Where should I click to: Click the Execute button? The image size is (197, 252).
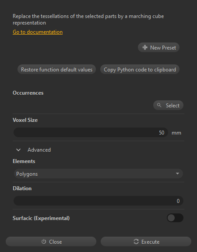point(146,241)
